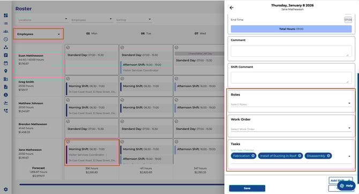Image resolution: width=359 pixels, height=194 pixels.
Task: Open the clock timesheet sidebar icon
Action: point(6,39)
